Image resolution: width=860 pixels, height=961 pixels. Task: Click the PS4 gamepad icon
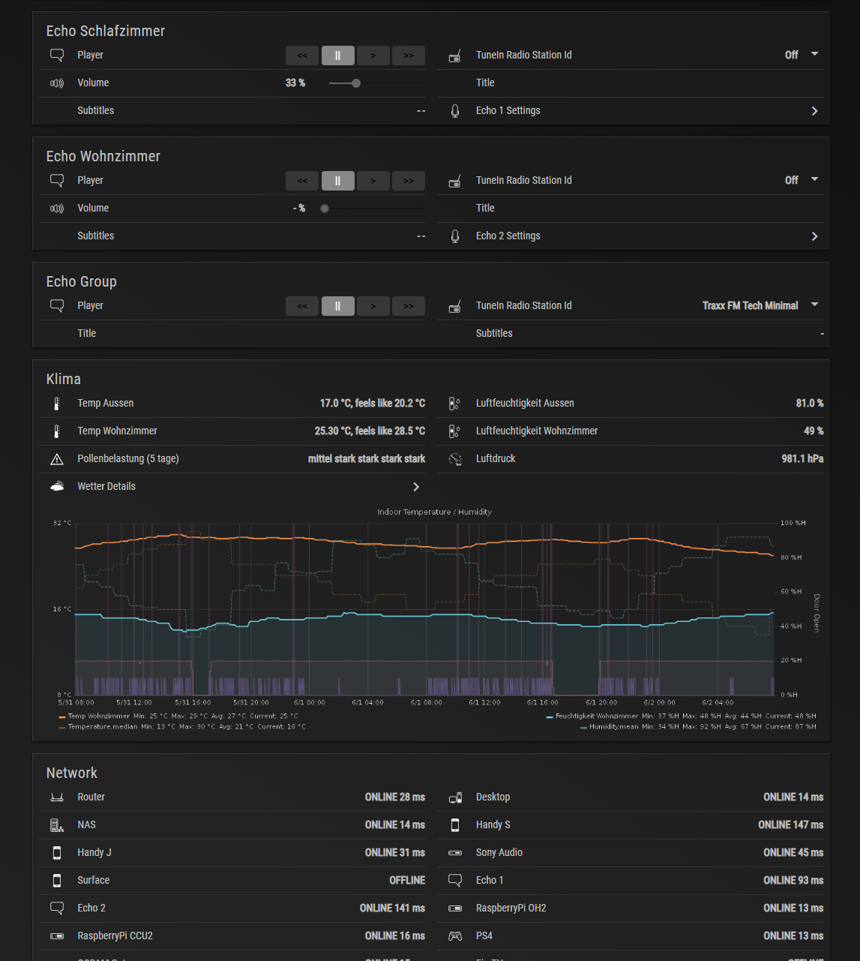coord(454,936)
